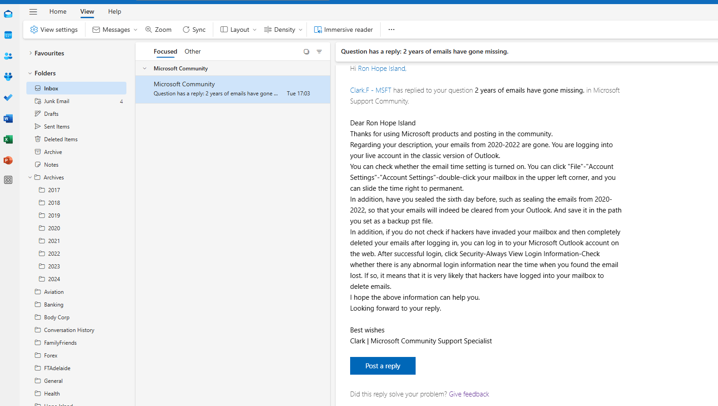718x406 pixels.
Task: Select Microsoft Community email from Tue 17:03
Action: 233,89
